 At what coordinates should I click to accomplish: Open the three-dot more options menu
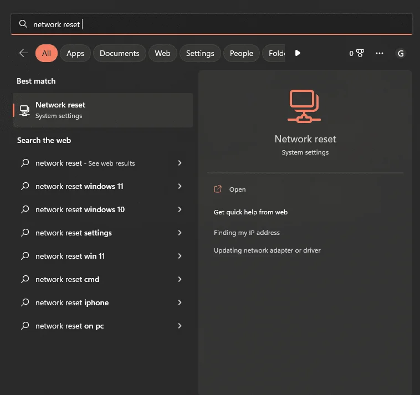[x=380, y=53]
